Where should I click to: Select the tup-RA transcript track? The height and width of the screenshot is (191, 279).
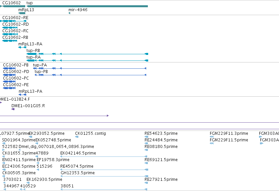click(x=87, y=60)
